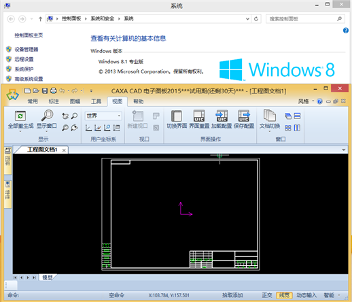
Task: Click the refresh icon in System window address bar
Action: [256, 19]
